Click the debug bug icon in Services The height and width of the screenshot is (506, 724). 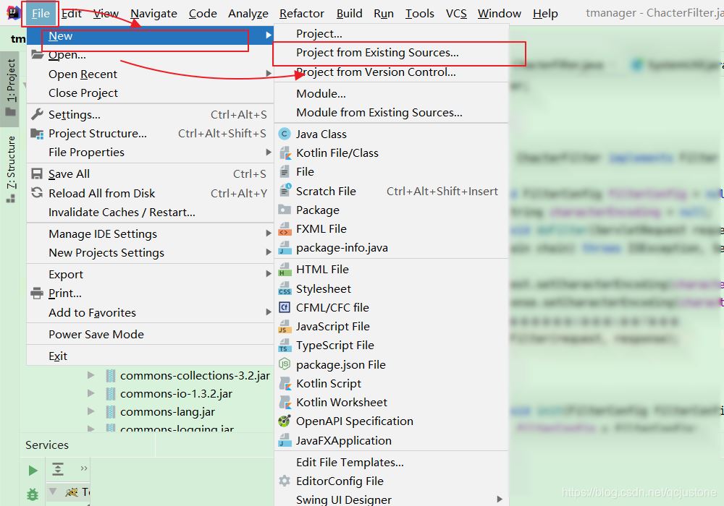coord(33,494)
